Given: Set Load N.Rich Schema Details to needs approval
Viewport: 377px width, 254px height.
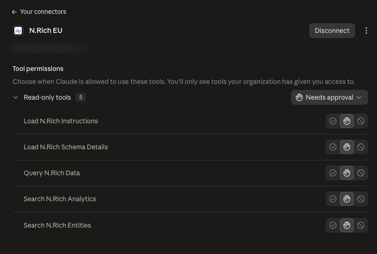Looking at the screenshot, I should 347,147.
